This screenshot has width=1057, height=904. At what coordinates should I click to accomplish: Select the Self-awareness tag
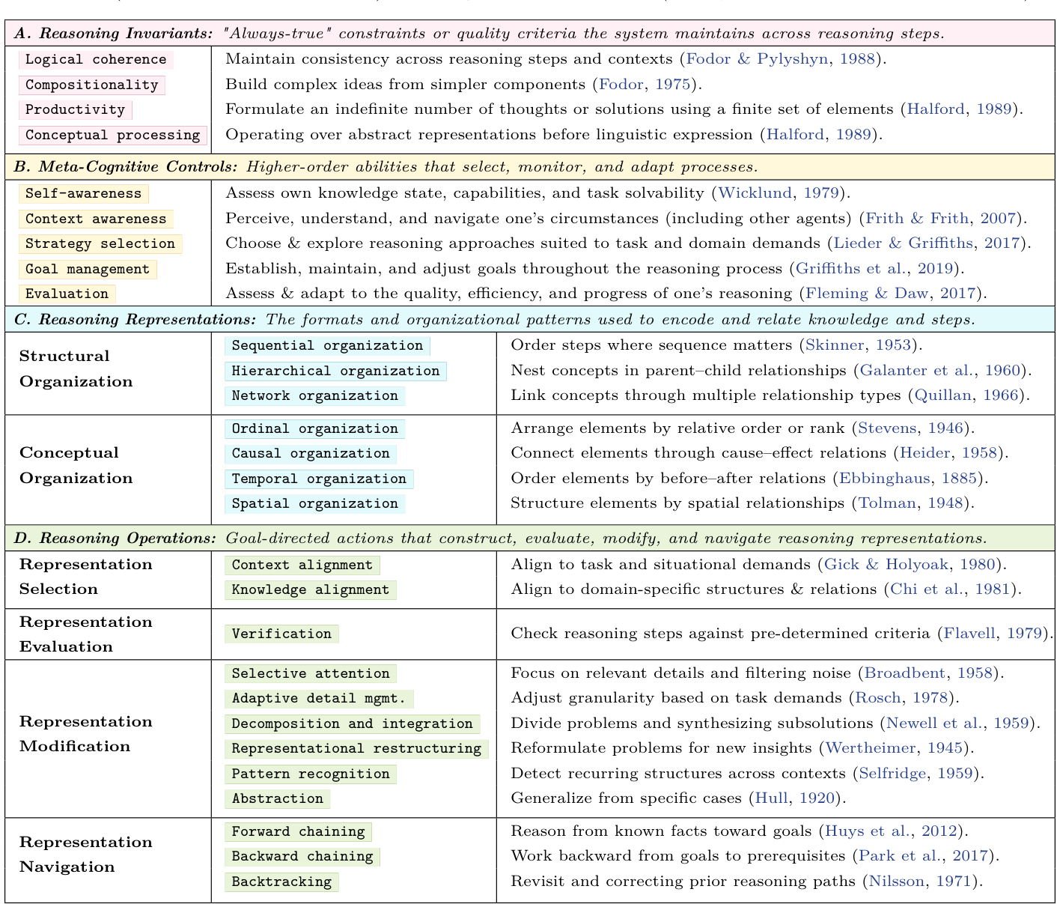[x=84, y=193]
